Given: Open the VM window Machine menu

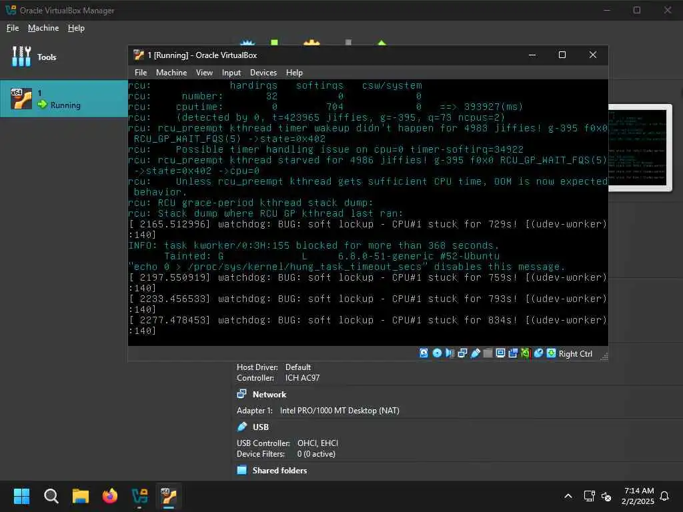Looking at the screenshot, I should [171, 73].
